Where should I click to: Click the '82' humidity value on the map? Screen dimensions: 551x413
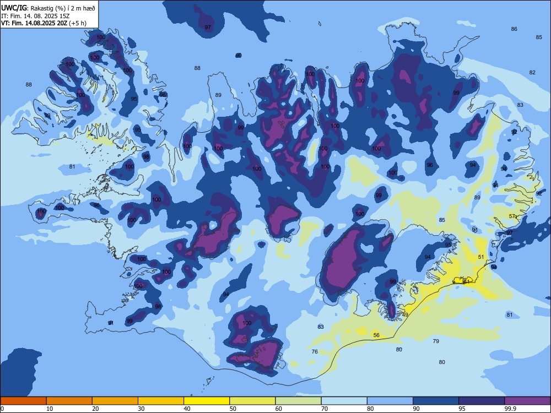[532, 72]
